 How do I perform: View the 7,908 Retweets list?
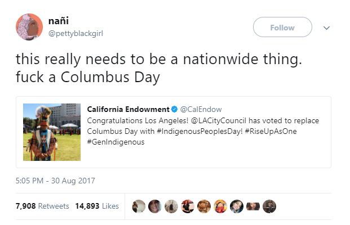[x=42, y=206]
